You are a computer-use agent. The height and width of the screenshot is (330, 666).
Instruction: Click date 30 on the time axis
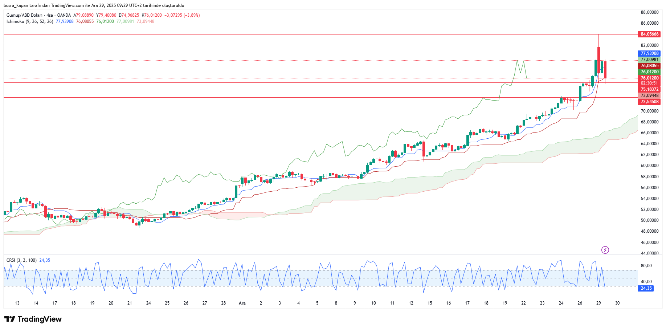click(x=617, y=303)
